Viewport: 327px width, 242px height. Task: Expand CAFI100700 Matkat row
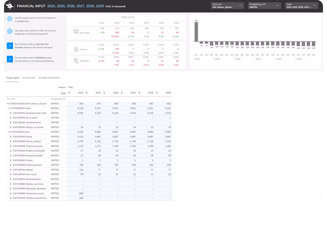point(11,170)
